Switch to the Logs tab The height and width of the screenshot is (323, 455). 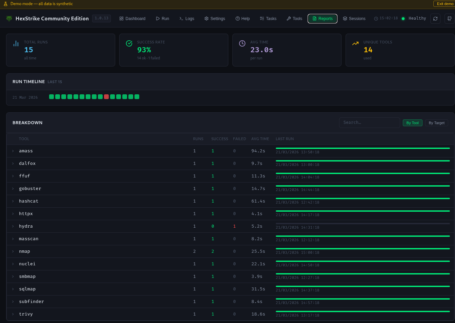[187, 19]
